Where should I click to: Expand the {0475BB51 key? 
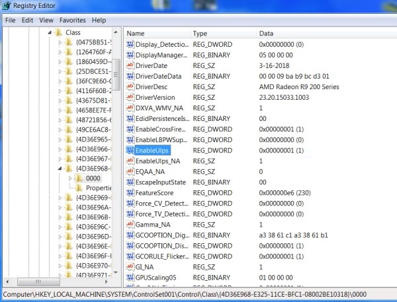60,42
